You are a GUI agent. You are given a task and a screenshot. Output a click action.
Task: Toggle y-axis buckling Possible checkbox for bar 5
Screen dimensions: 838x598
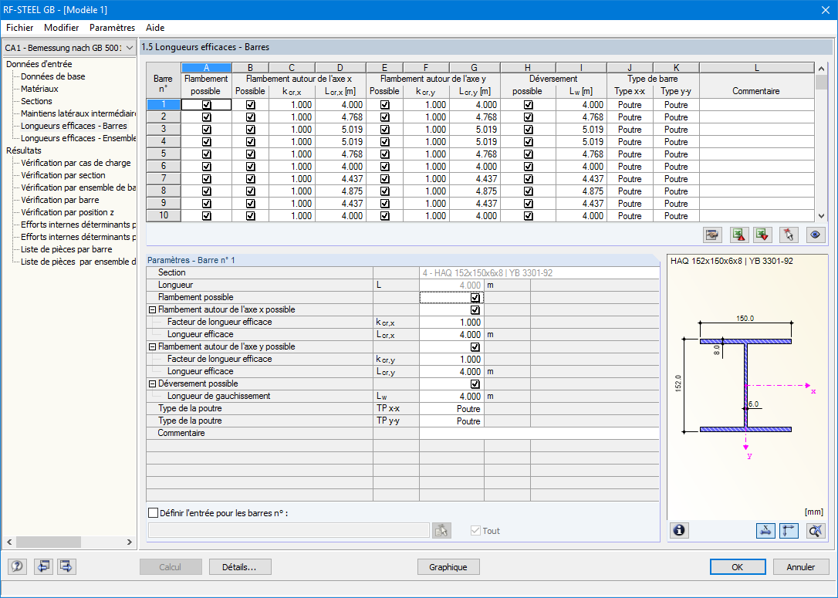385,154
